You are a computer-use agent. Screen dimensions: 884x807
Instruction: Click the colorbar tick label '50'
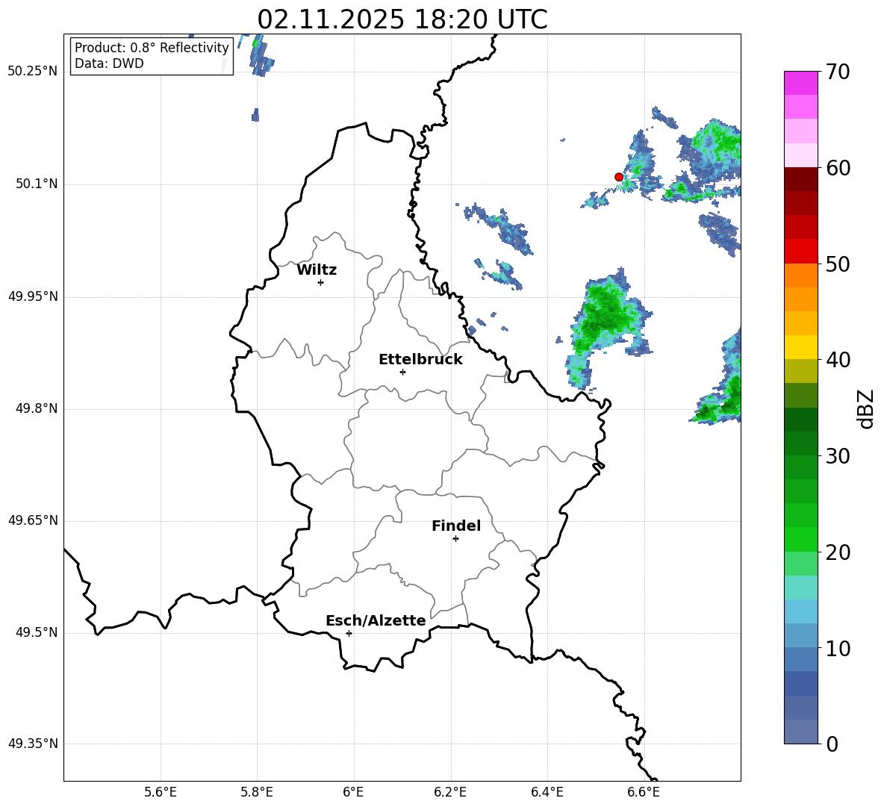coord(838,264)
